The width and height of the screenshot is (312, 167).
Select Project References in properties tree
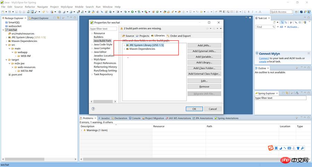[105, 63]
